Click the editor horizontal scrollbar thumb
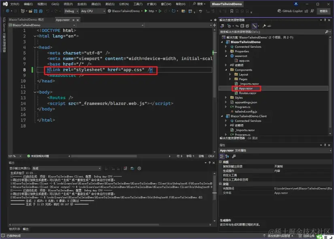Image resolution: width=334 pixels, height=239 pixels. tap(104, 156)
